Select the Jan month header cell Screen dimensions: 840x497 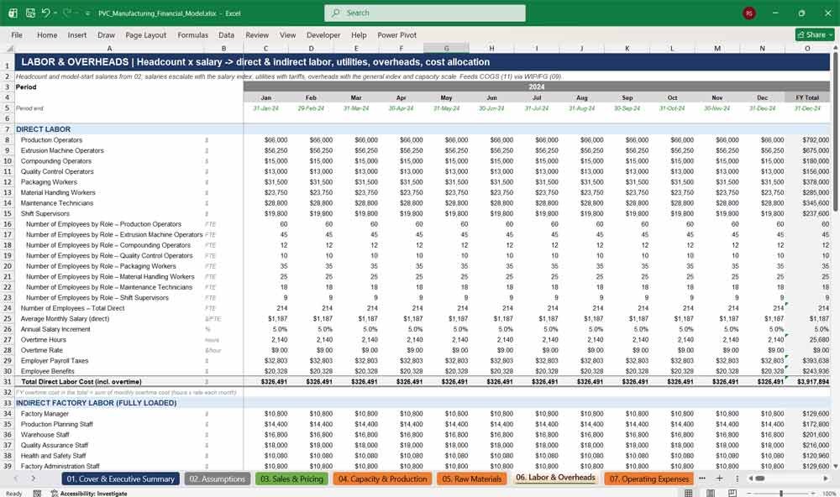[x=265, y=97]
